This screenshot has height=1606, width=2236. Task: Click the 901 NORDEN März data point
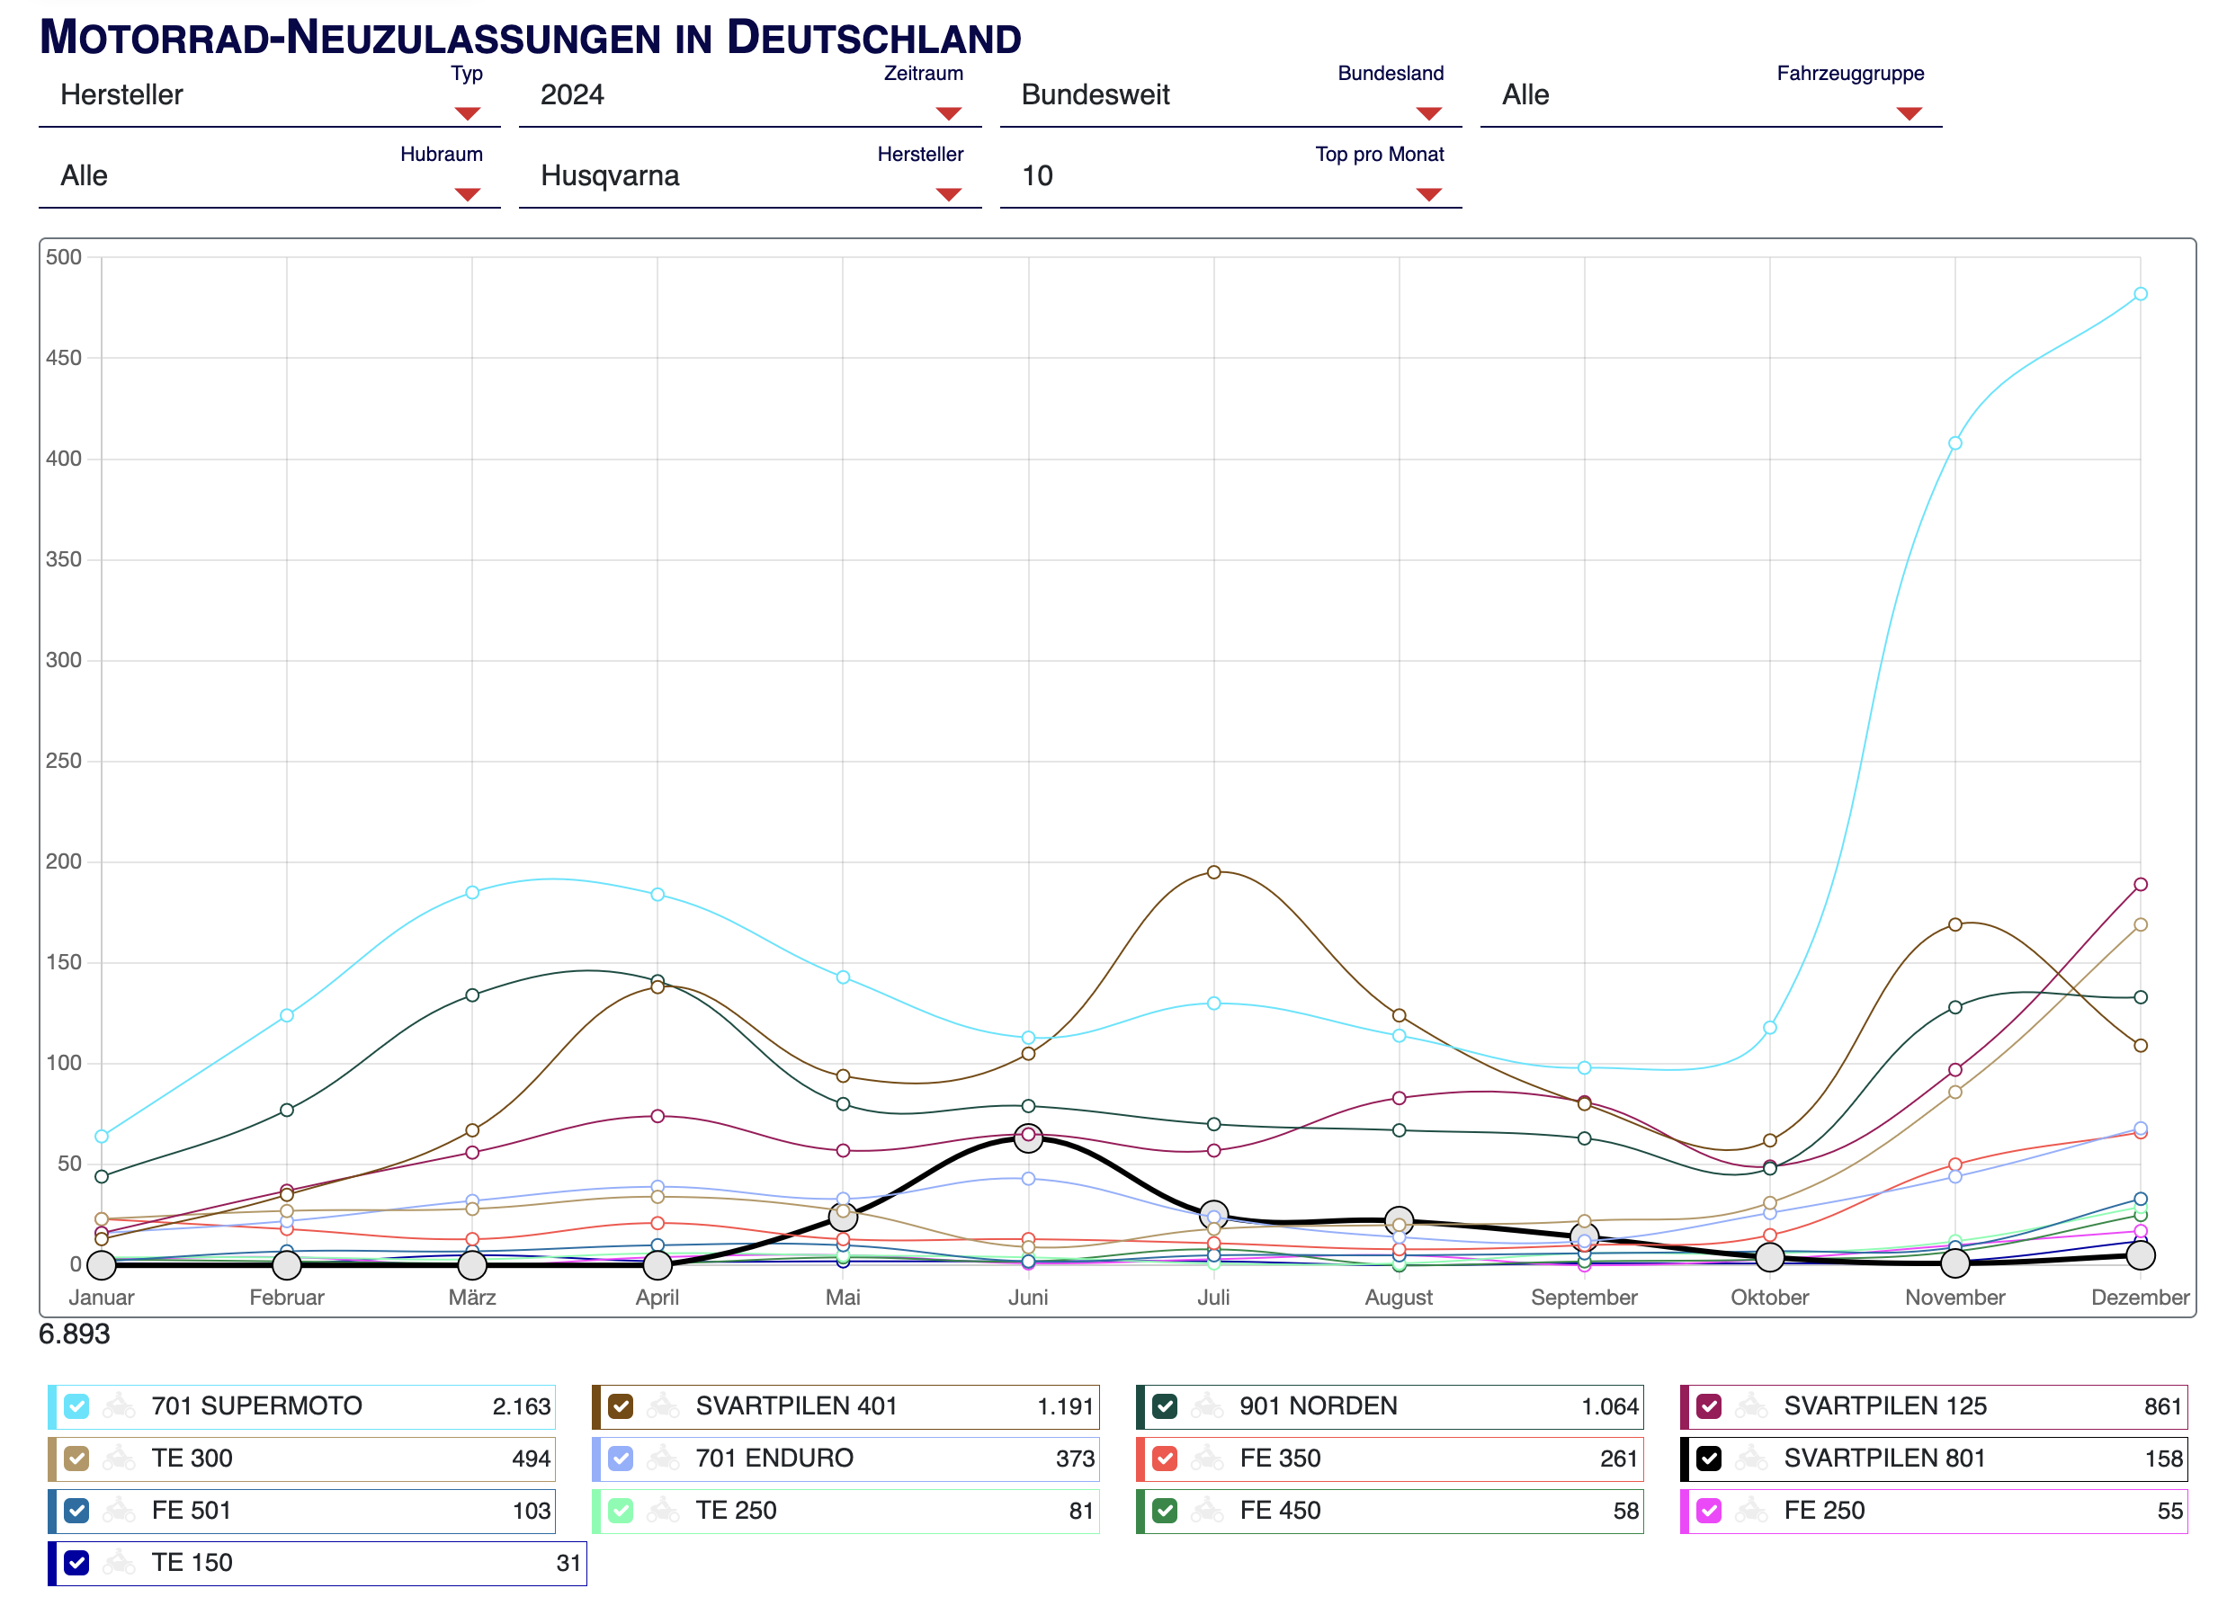click(x=472, y=995)
